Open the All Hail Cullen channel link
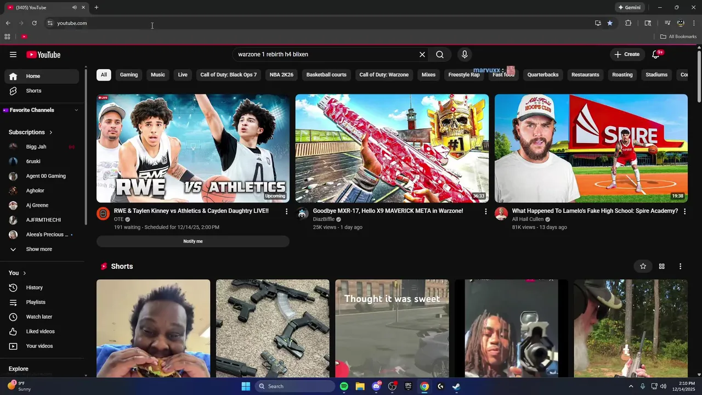The image size is (702, 395). [x=528, y=219]
